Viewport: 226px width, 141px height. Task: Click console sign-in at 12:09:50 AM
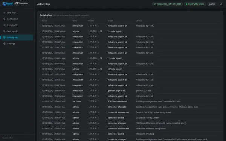coord(115,31)
